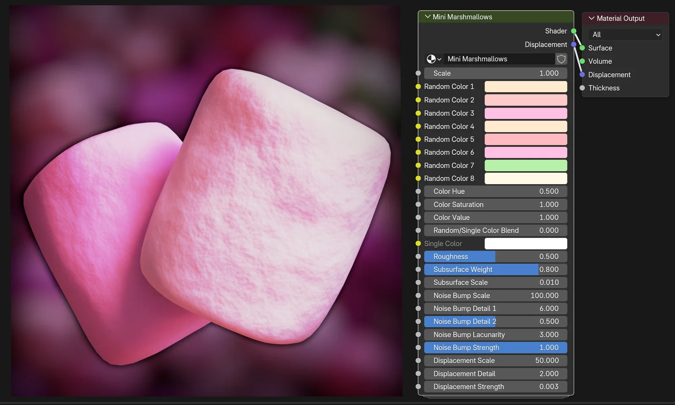Toggle the fake user shield on Mini Marshmallows
Image resolution: width=675 pixels, height=405 pixels.
tap(561, 59)
